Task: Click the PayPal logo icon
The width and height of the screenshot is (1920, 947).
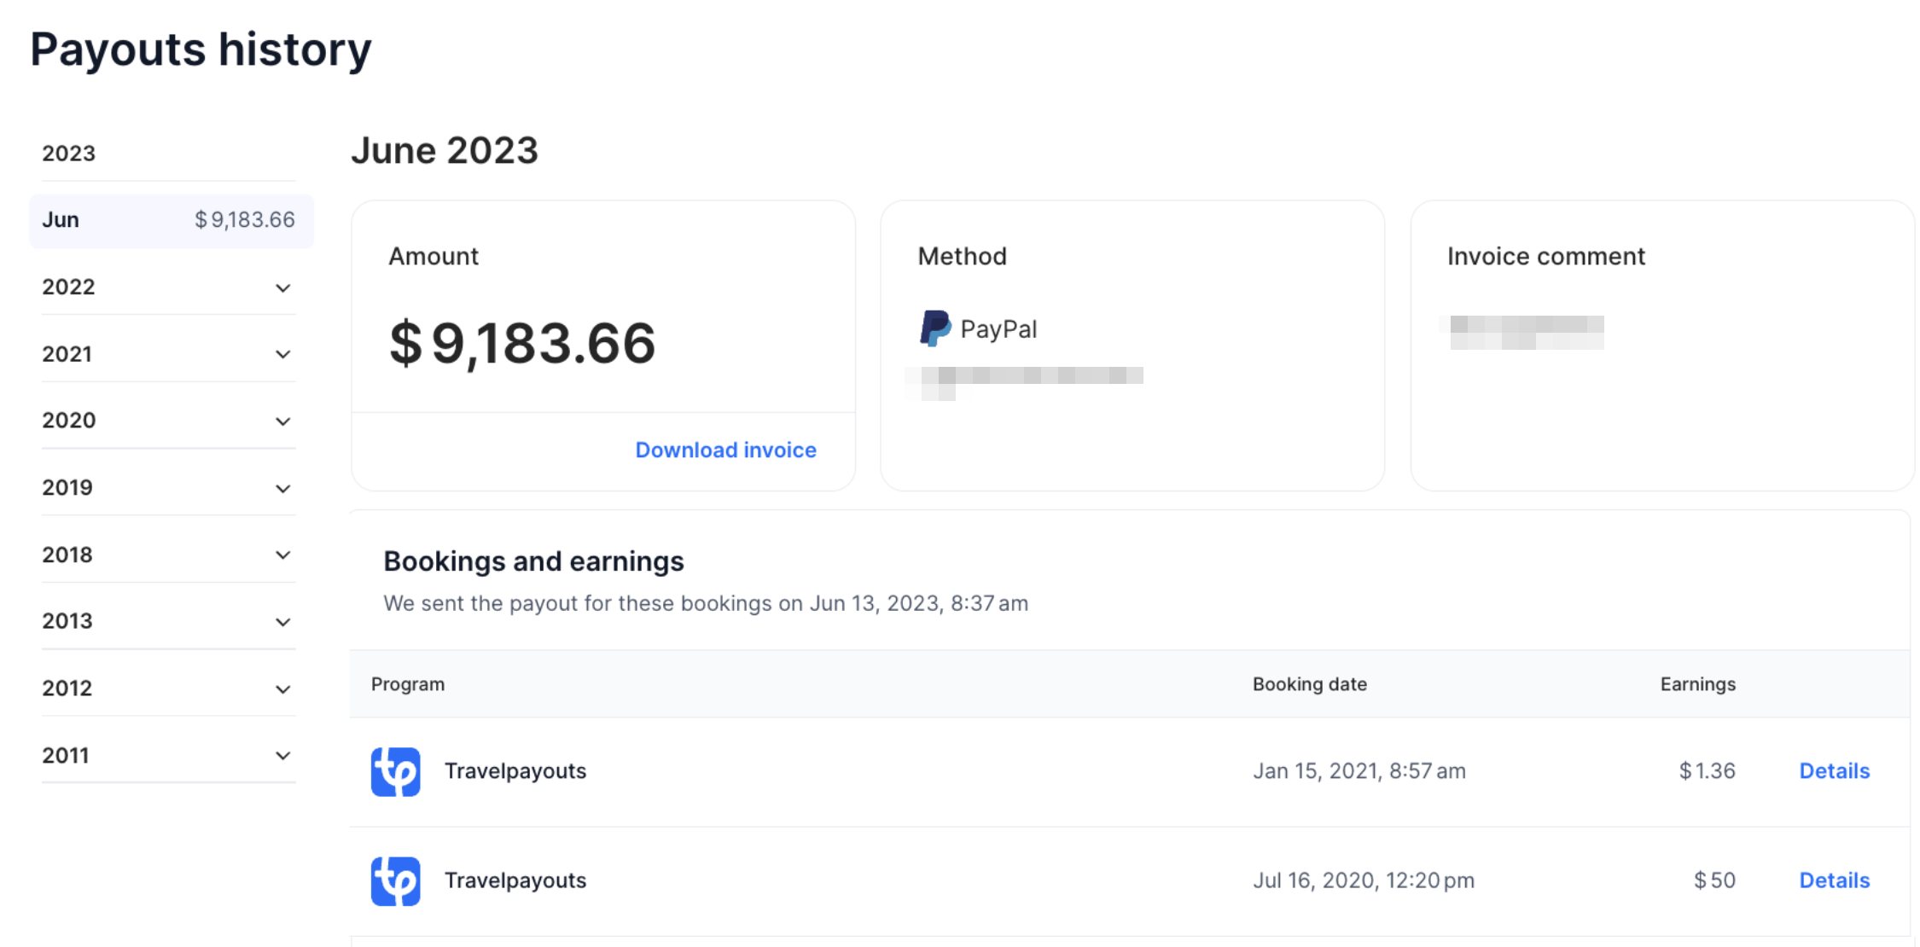Action: click(935, 328)
